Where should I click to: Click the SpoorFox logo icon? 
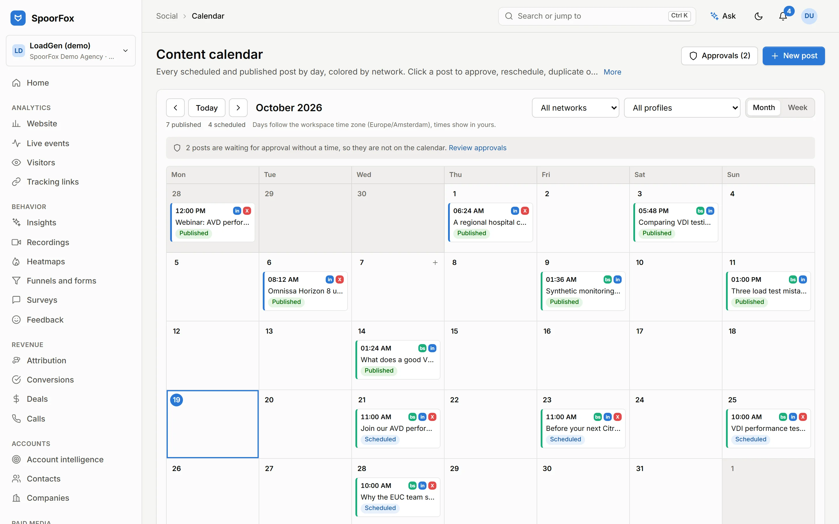18,18
